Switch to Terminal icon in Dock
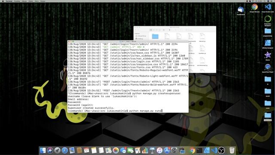The image size is (275, 155). (x=199, y=150)
